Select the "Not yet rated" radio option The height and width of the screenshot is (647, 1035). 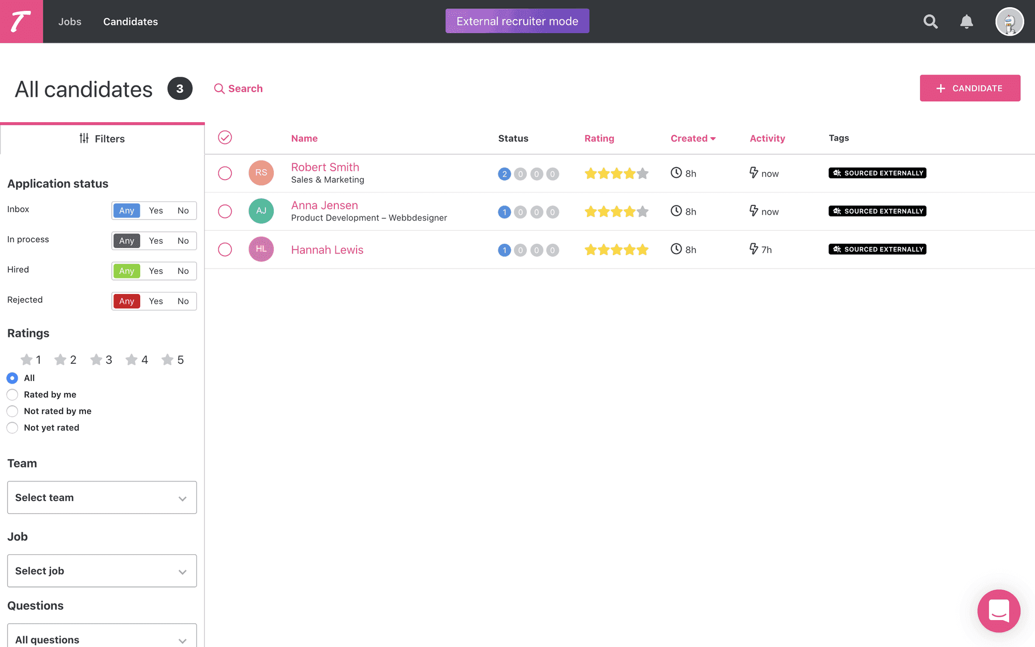[12, 428]
